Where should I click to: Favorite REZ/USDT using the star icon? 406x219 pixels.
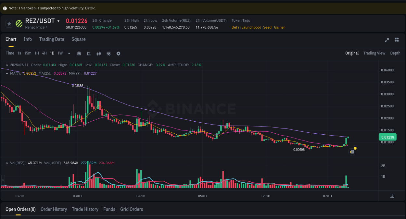(x=9, y=23)
